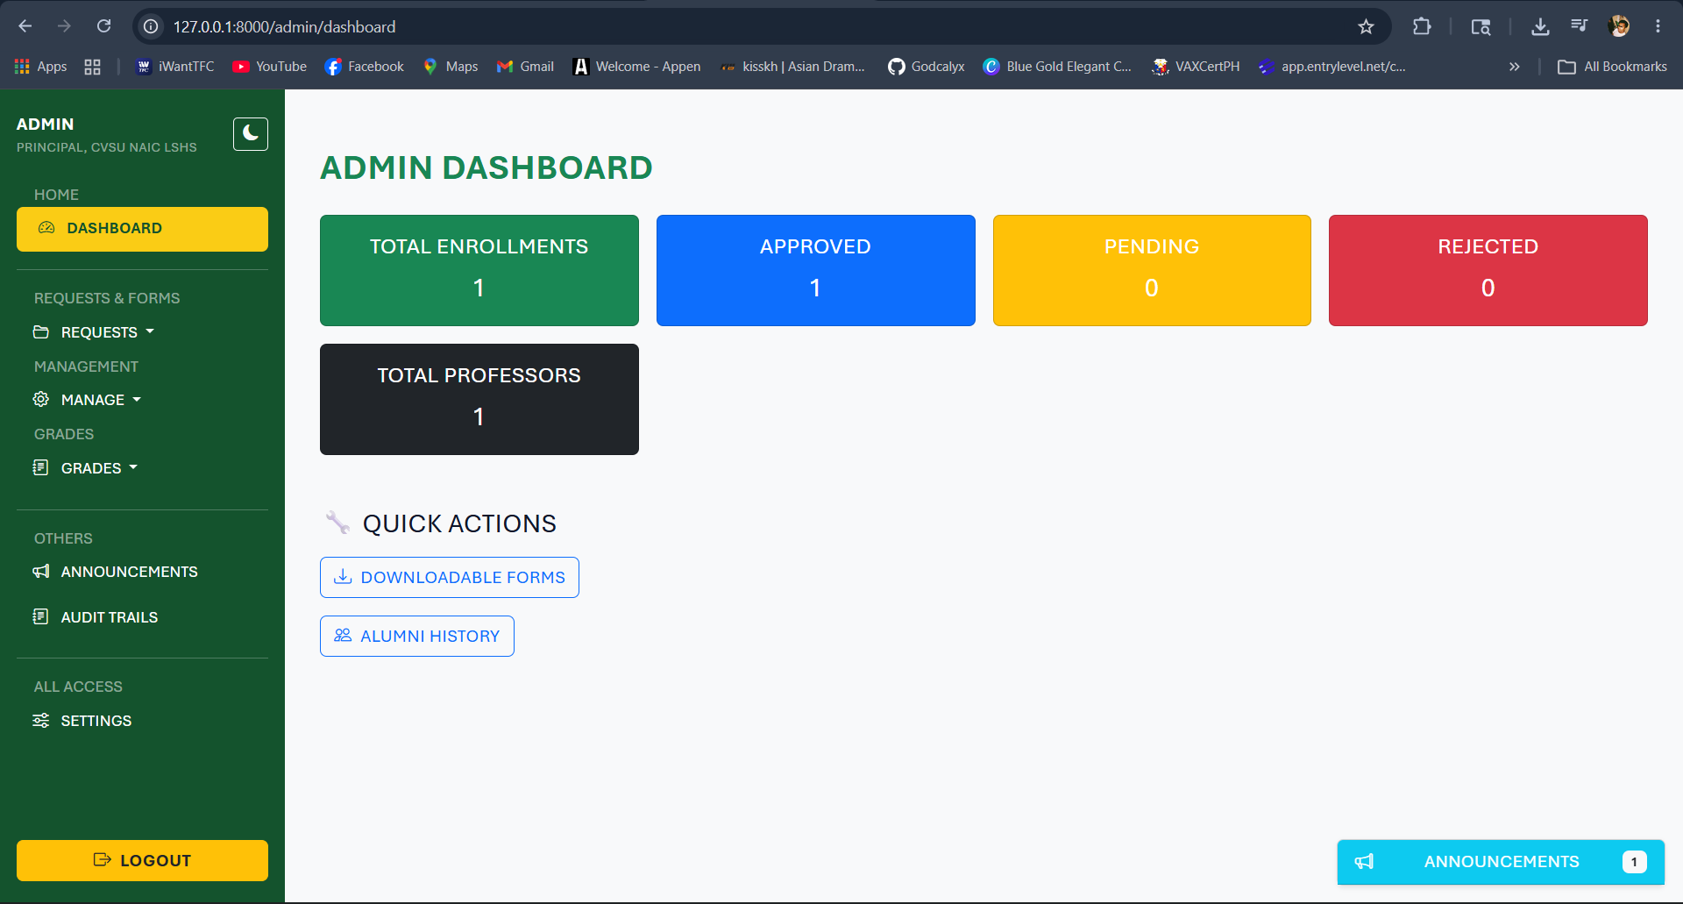Viewport: 1683px width, 904px height.
Task: Click the dashboard speedometer icon
Action: point(46,228)
